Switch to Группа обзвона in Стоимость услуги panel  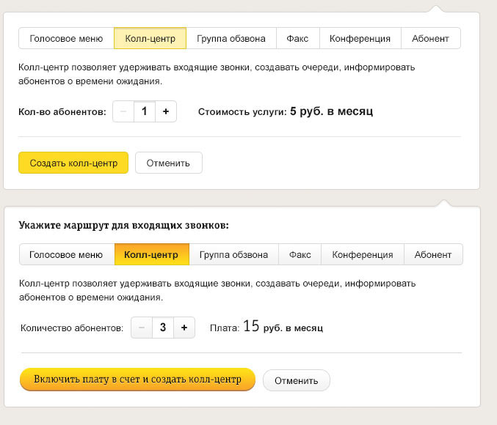coord(231,38)
